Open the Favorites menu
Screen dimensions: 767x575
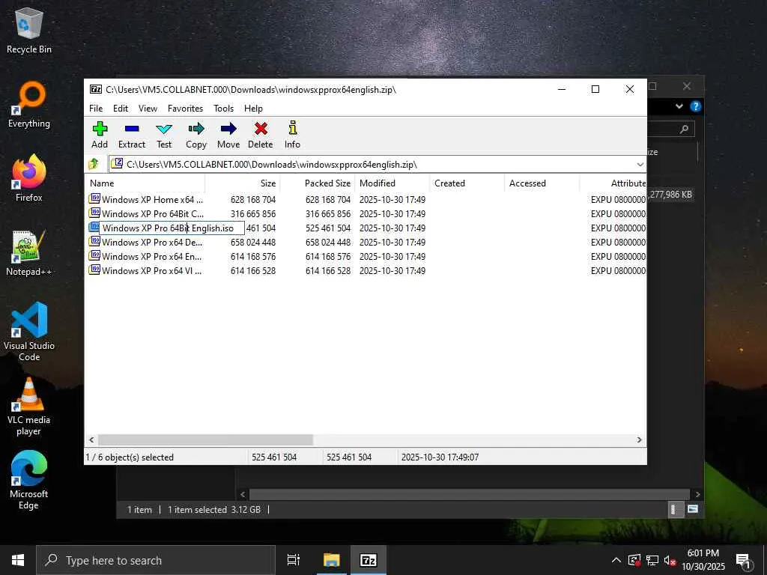click(x=185, y=108)
